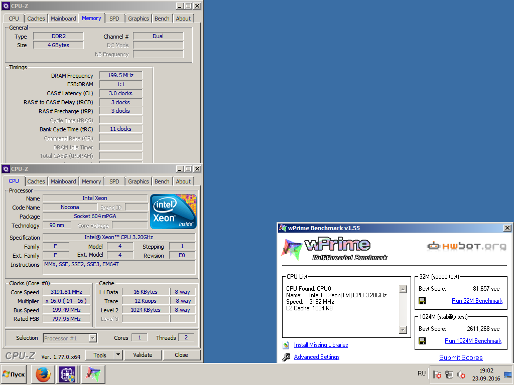Click the muted volume tray icon
This screenshot has height=385, width=514.
coord(461,374)
